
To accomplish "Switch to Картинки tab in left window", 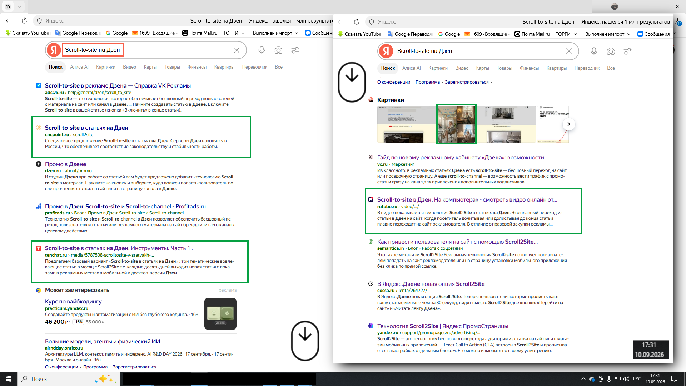I will (x=105, y=67).
